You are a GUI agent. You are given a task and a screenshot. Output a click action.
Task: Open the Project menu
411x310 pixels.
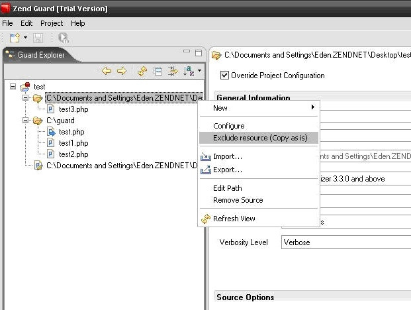(52, 23)
